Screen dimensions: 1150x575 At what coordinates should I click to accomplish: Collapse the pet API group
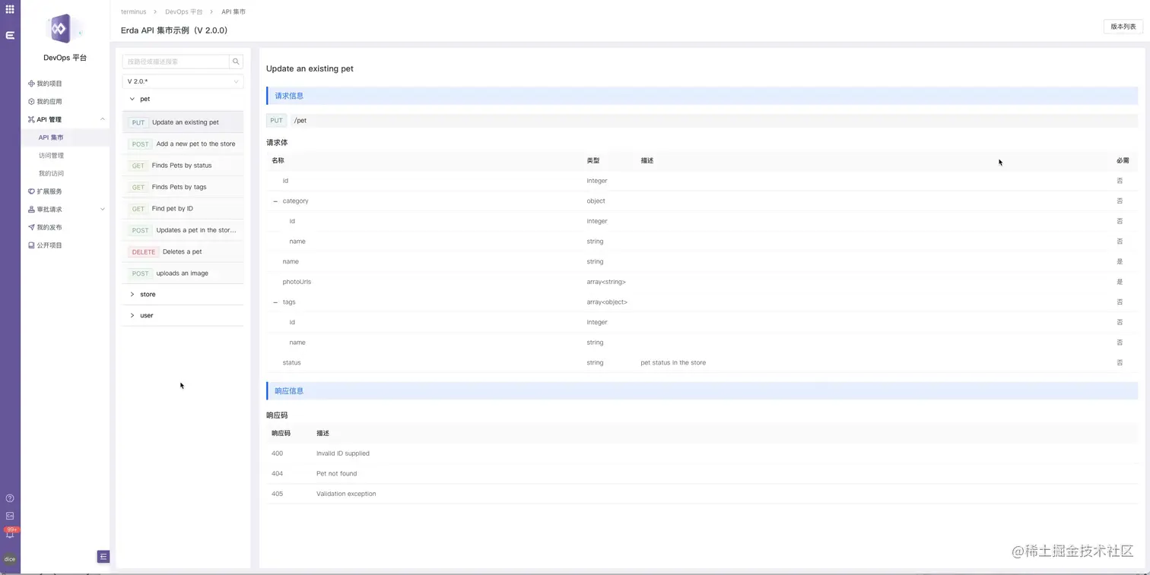coord(132,99)
